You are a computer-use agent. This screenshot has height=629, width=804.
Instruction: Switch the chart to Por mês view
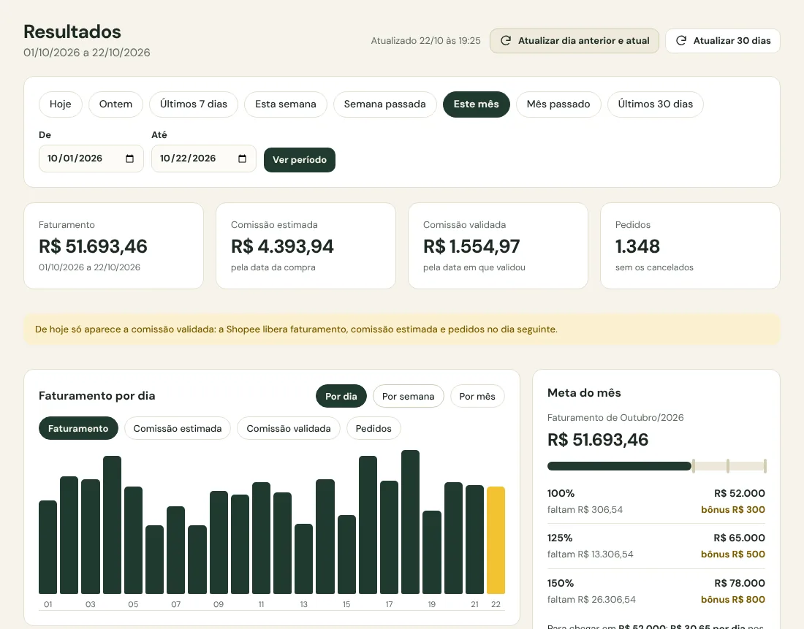477,396
